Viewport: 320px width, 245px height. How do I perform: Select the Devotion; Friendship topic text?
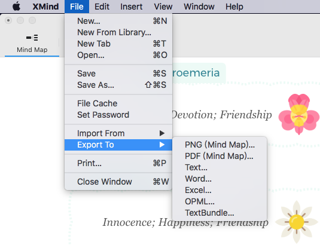click(222, 115)
